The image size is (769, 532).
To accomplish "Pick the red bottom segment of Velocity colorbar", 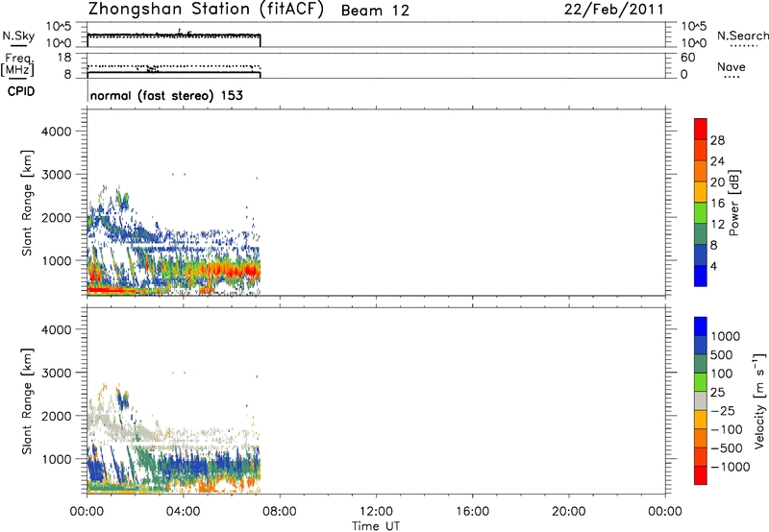I will pyautogui.click(x=700, y=481).
